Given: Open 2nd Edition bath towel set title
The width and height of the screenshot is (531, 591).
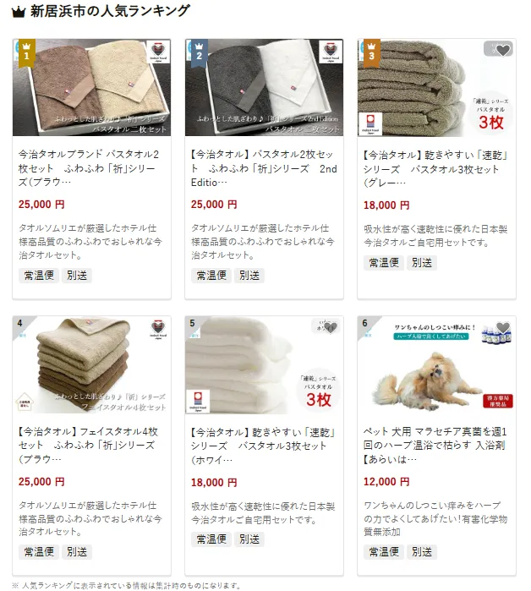Looking at the screenshot, I should [264, 168].
